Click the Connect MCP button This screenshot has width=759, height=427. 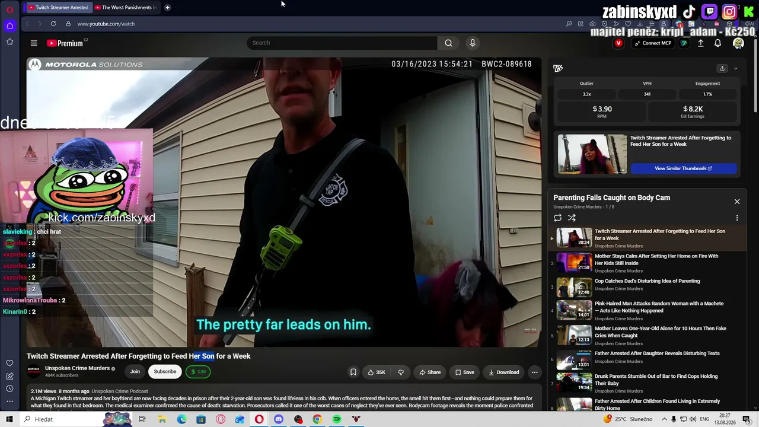tap(652, 43)
